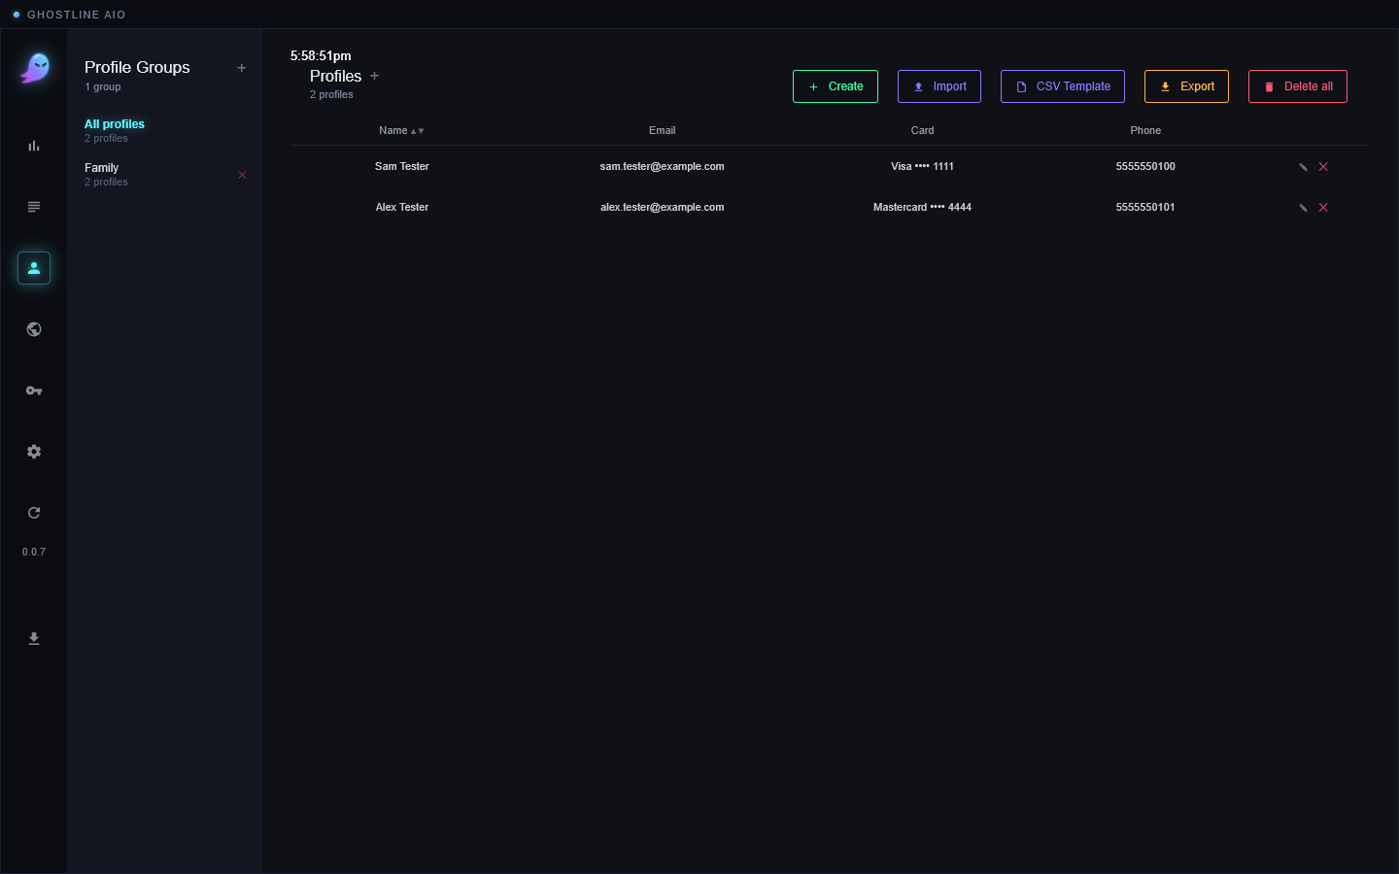This screenshot has width=1399, height=874.
Task: Click the Import button
Action: point(939,86)
